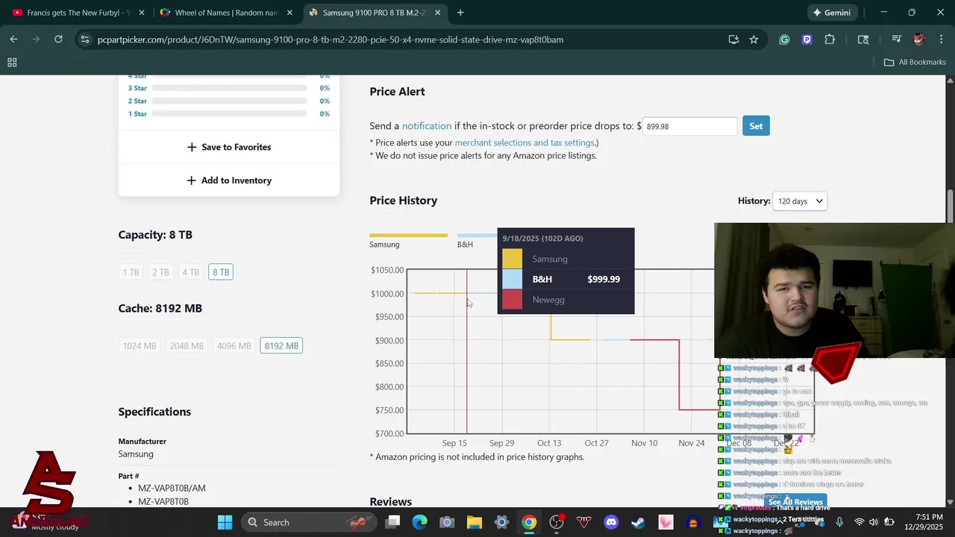Open Discord from the taskbar
Viewport: 955px width, 537px height.
(611, 522)
